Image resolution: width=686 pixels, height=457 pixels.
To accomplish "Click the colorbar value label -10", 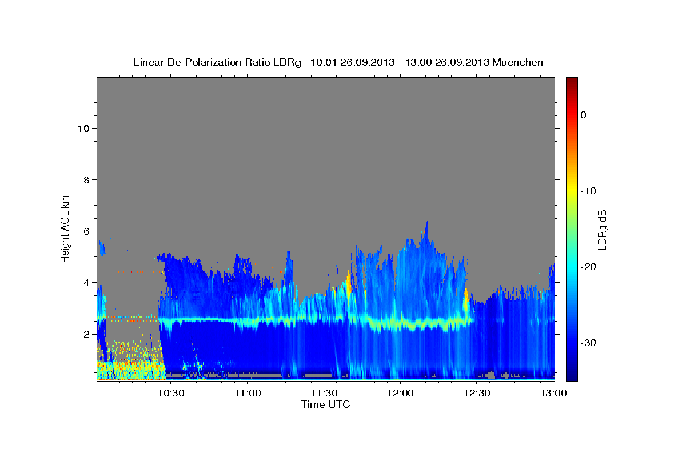I will (589, 191).
